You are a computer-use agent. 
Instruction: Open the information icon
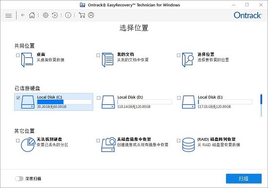[68, 15]
